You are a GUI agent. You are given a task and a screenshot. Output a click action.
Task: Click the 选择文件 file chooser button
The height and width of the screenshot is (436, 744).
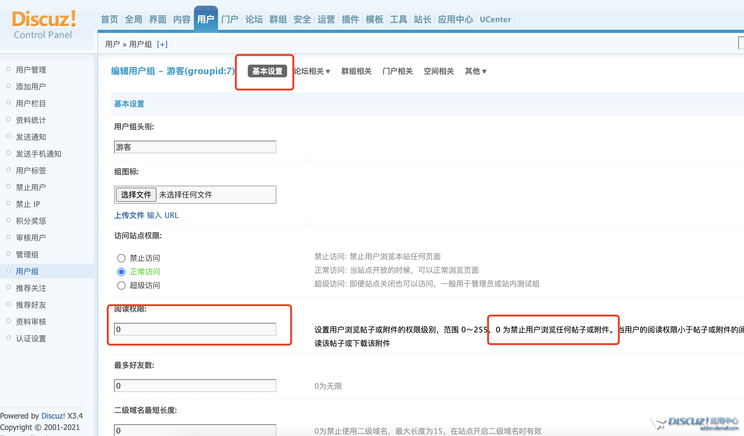pos(136,195)
